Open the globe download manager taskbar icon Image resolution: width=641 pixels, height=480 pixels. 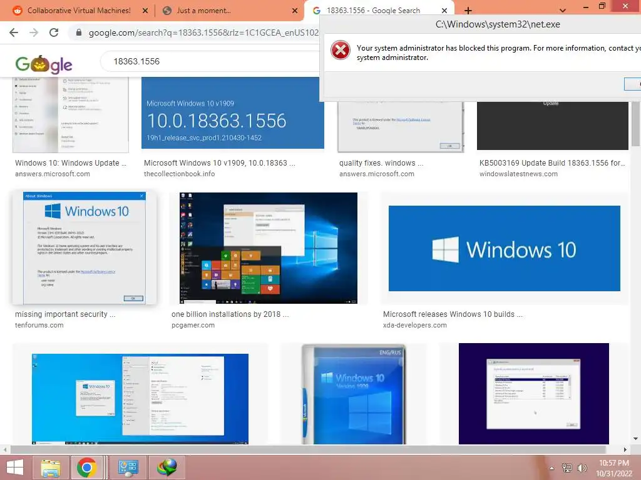167,467
